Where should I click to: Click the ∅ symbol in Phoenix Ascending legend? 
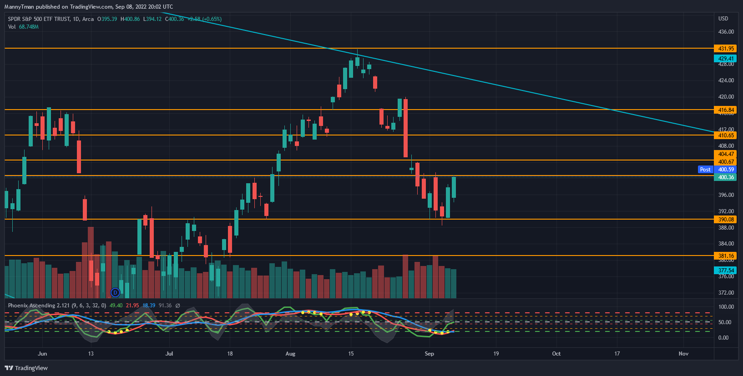tap(177, 306)
